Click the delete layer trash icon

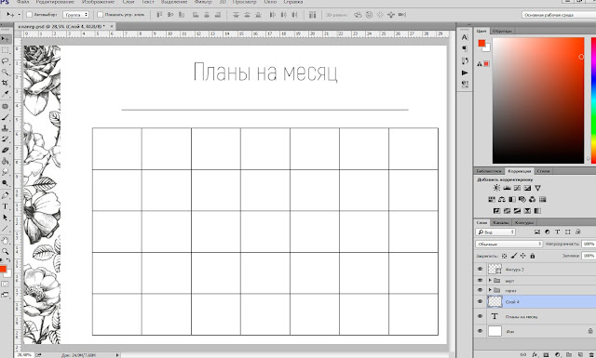(591, 354)
